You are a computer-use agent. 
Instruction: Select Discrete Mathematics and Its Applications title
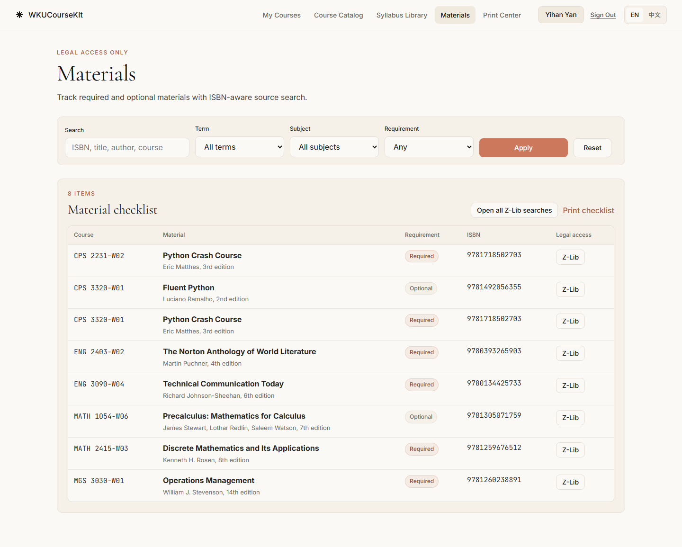(241, 448)
